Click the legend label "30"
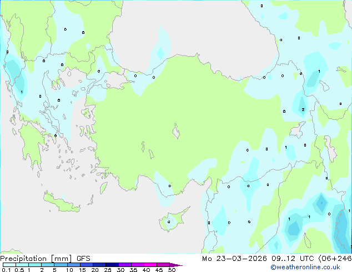Image resolution: width=352 pixels, height=272 pixels. coord(120,270)
